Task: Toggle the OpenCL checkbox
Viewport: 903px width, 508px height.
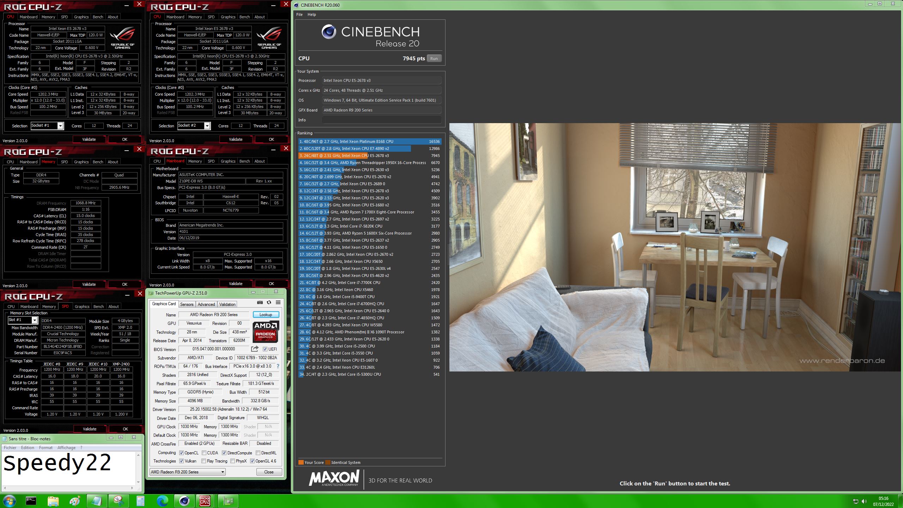Action: coord(181,453)
